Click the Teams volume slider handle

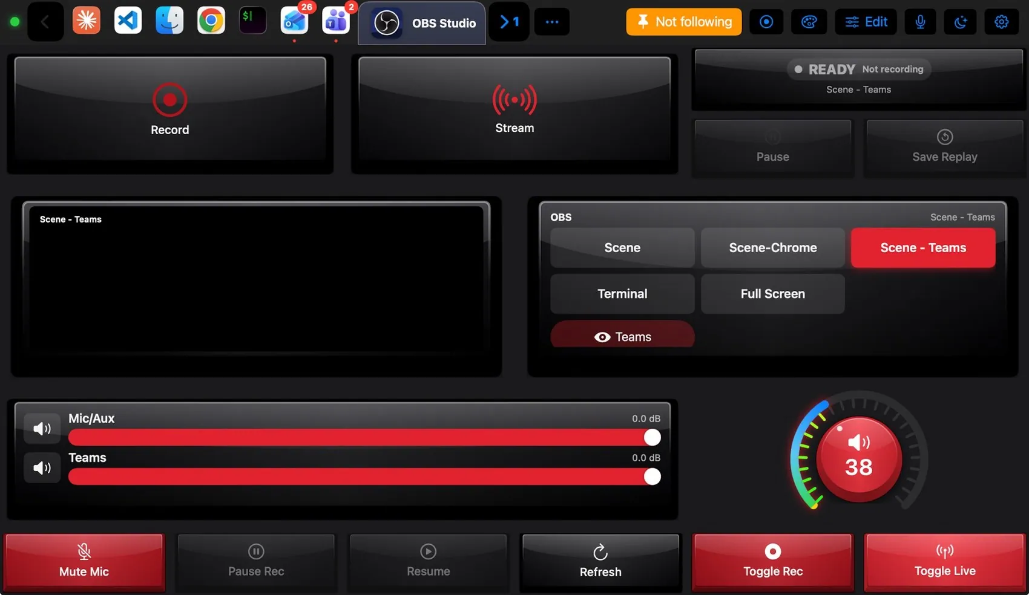[x=652, y=476]
